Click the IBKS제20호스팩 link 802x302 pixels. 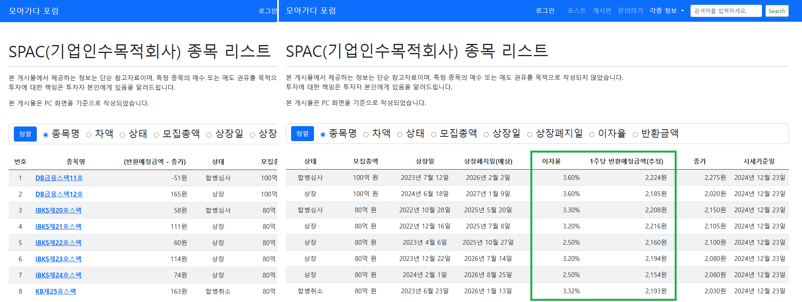pyautogui.click(x=58, y=210)
